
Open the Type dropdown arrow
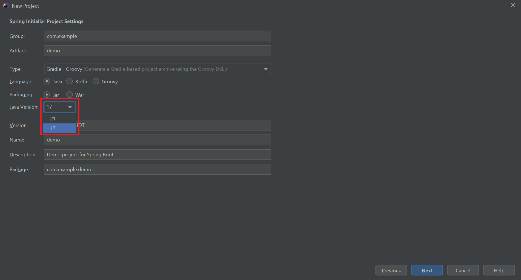click(x=266, y=69)
